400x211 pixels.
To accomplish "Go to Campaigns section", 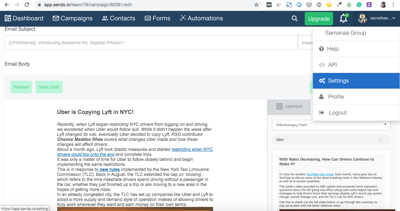I will coord(72,18).
